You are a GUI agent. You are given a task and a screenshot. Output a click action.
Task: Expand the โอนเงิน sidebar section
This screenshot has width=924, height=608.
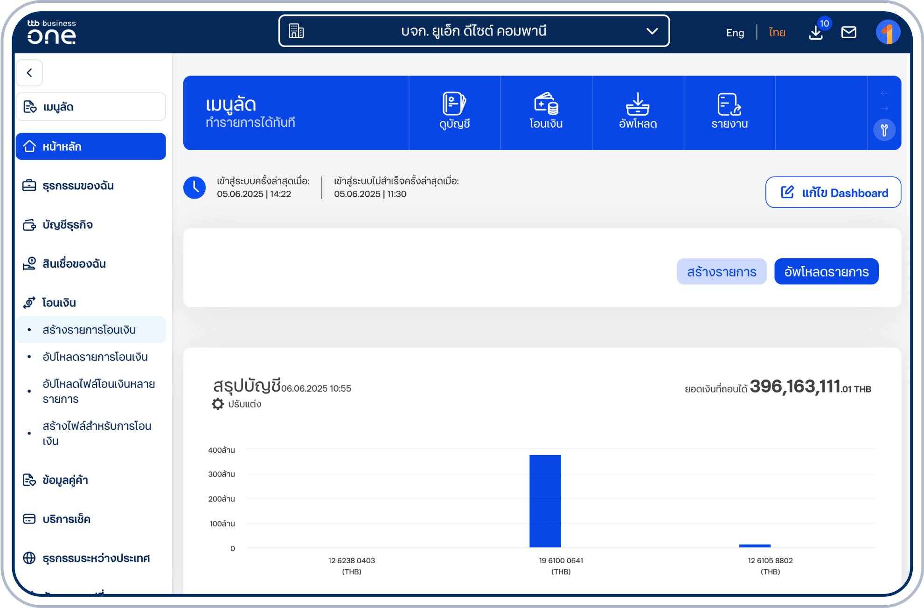click(x=59, y=303)
